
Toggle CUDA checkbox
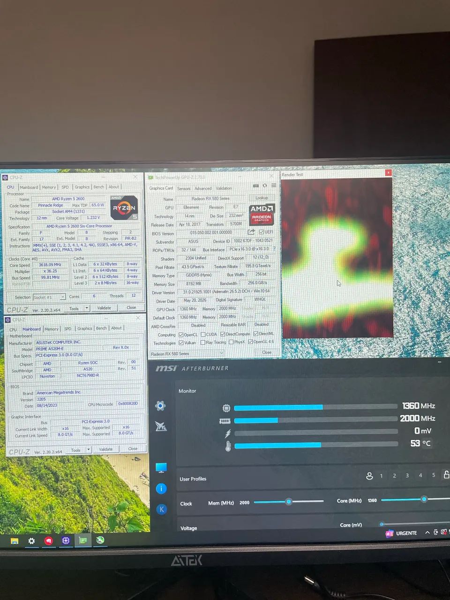[203, 334]
